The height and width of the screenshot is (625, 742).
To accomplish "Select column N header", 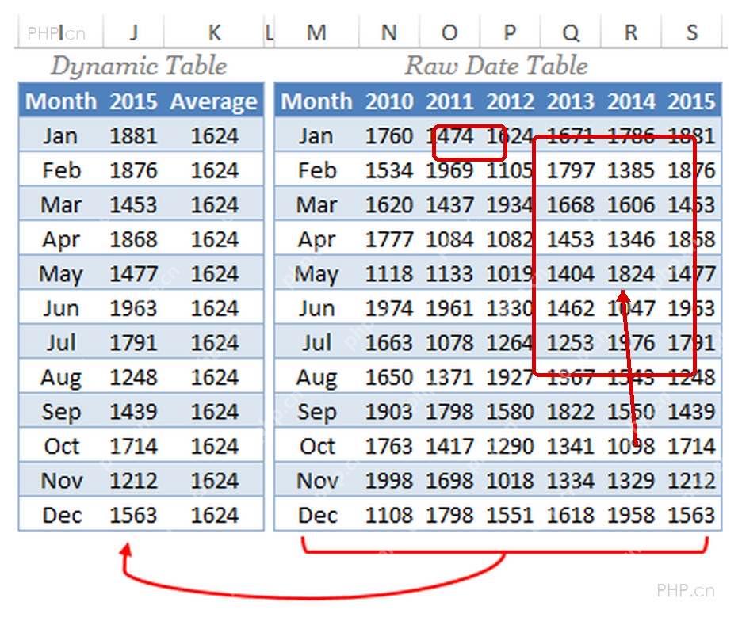I will 389,32.
